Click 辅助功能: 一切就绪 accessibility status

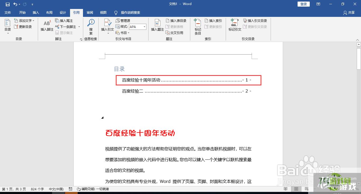pos(93,189)
